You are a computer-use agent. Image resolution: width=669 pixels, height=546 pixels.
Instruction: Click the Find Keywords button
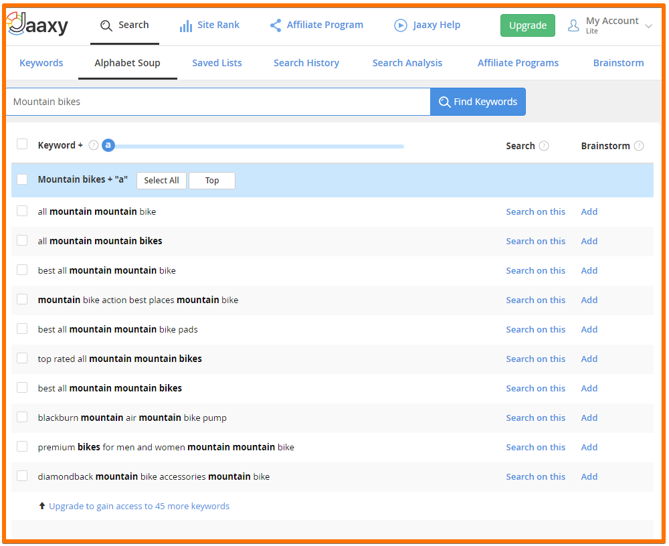coord(478,102)
